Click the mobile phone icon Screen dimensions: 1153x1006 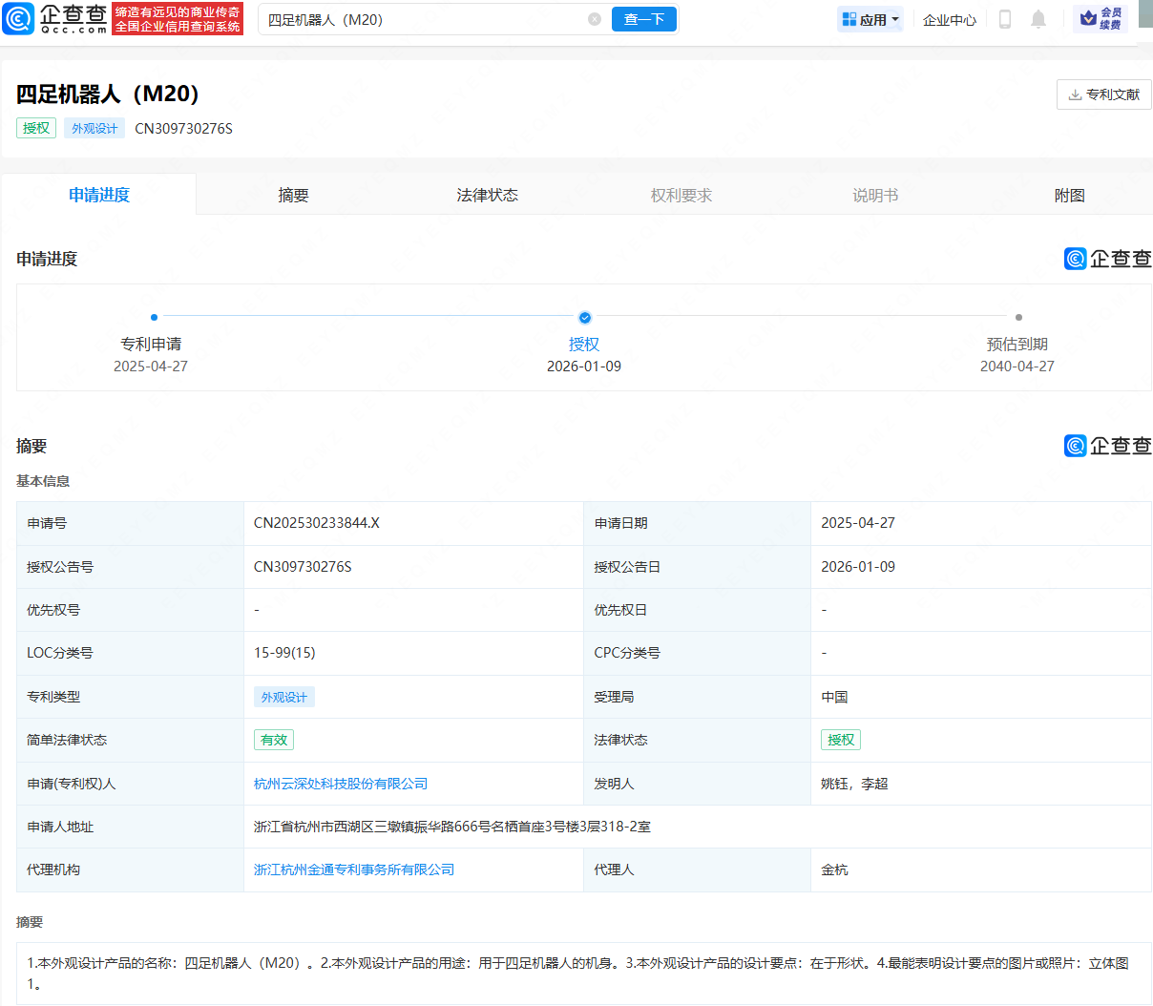1004,19
